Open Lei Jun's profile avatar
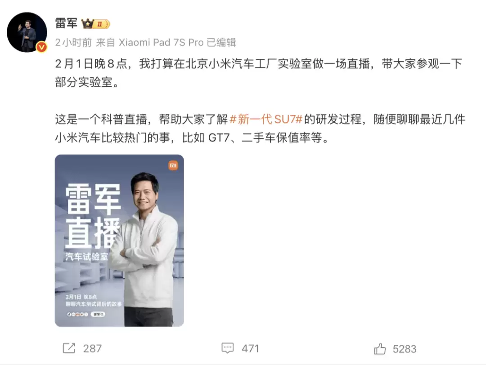486x365 pixels. point(27,32)
